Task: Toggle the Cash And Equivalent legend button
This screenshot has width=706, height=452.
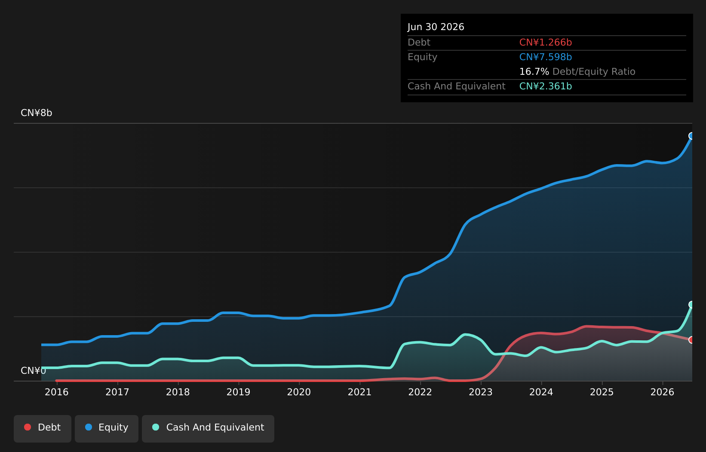Action: [x=208, y=428]
